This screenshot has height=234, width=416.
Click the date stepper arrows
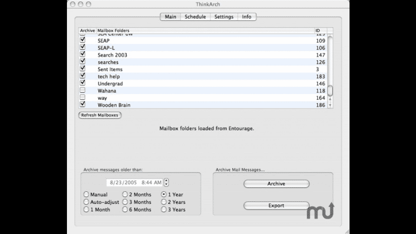click(166, 182)
